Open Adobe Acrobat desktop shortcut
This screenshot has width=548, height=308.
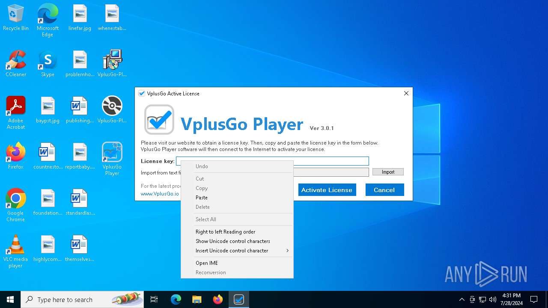click(x=16, y=113)
